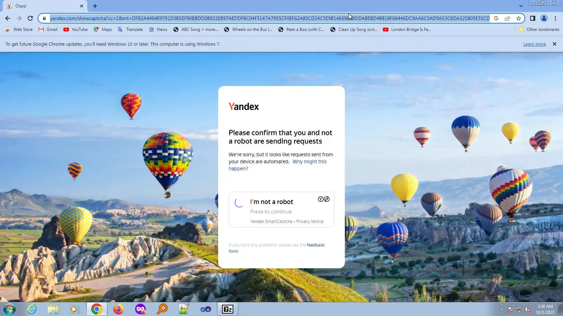Open the tab search dropdown arrow
The image size is (563, 316).
[521, 6]
